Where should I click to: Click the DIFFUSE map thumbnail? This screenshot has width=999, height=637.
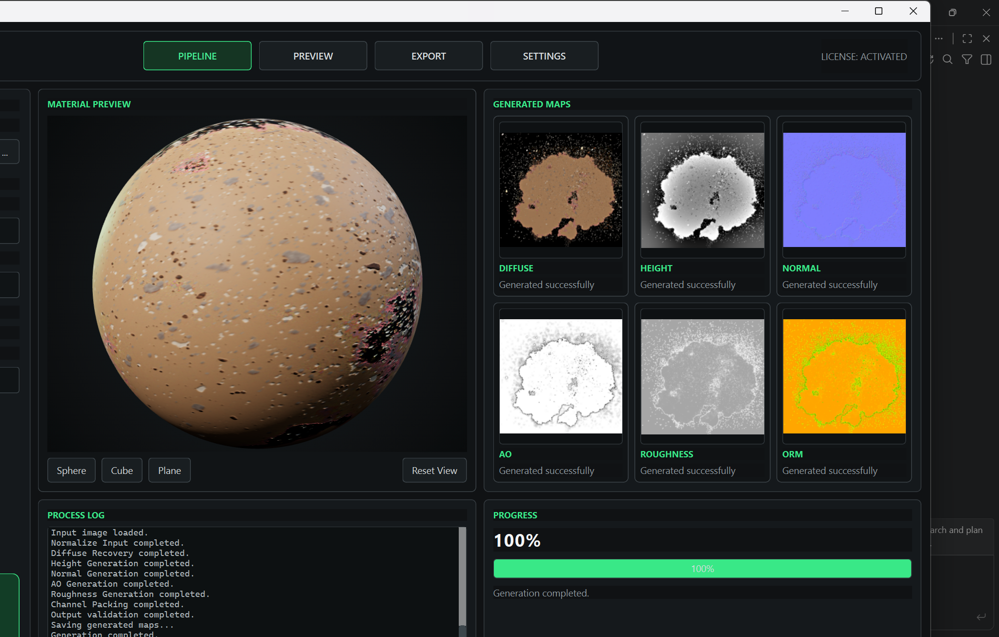561,190
